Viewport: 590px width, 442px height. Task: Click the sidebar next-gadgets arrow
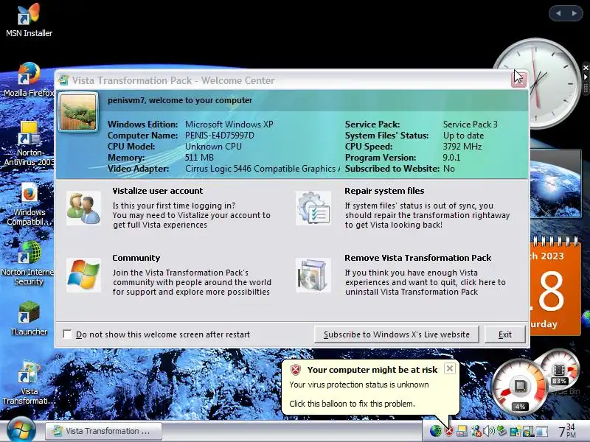pyautogui.click(x=575, y=13)
